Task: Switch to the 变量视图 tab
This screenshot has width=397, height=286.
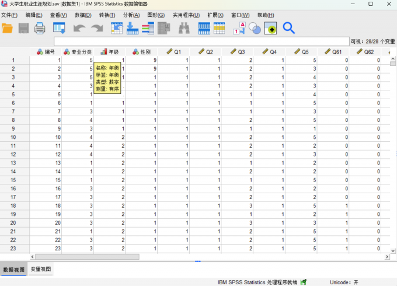Action: [40, 270]
